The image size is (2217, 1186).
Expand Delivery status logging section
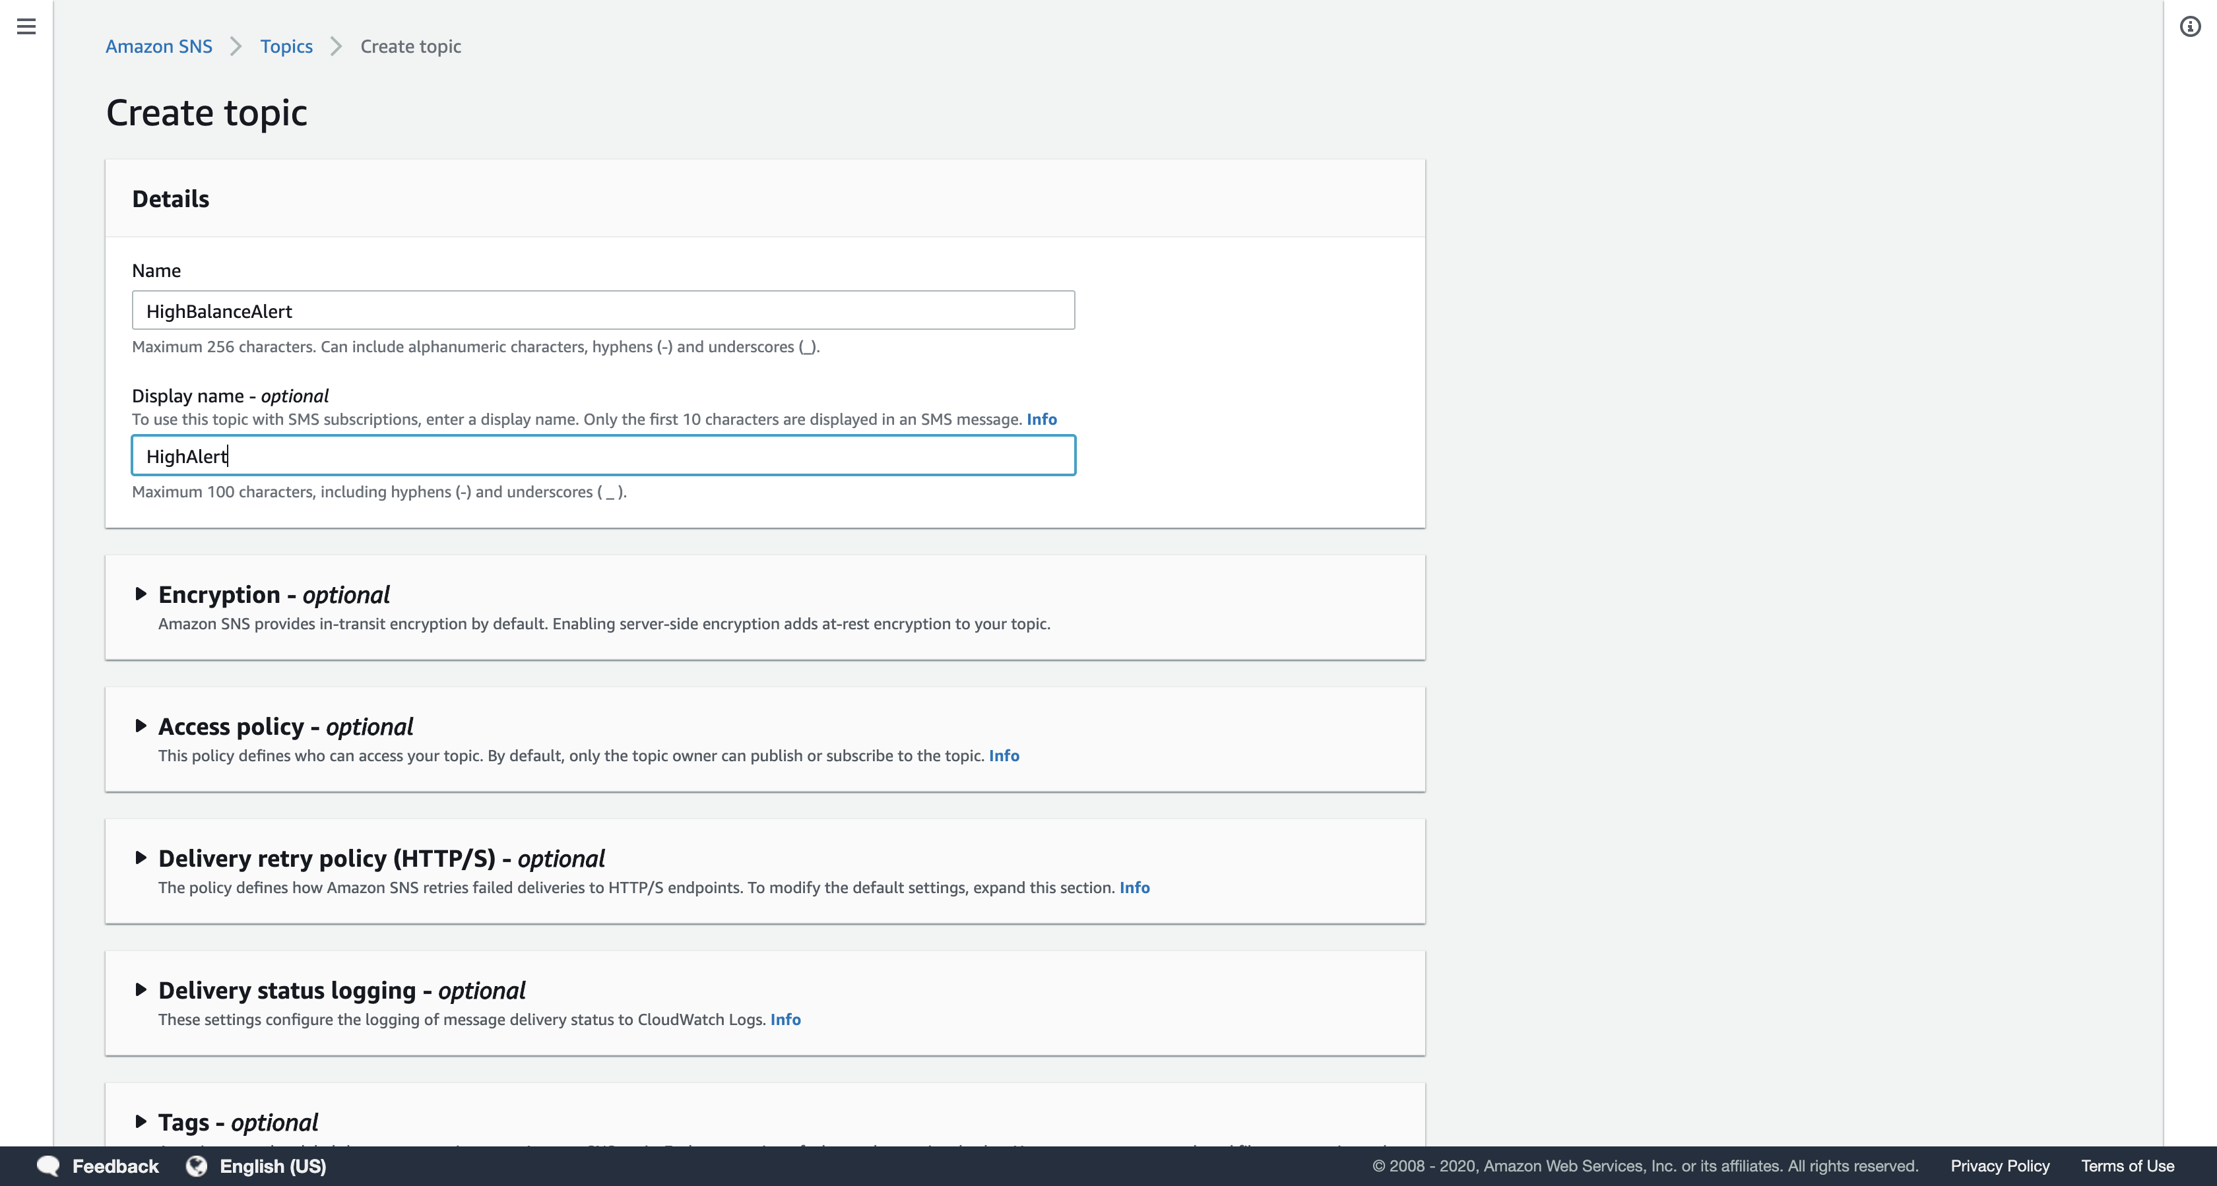point(141,989)
